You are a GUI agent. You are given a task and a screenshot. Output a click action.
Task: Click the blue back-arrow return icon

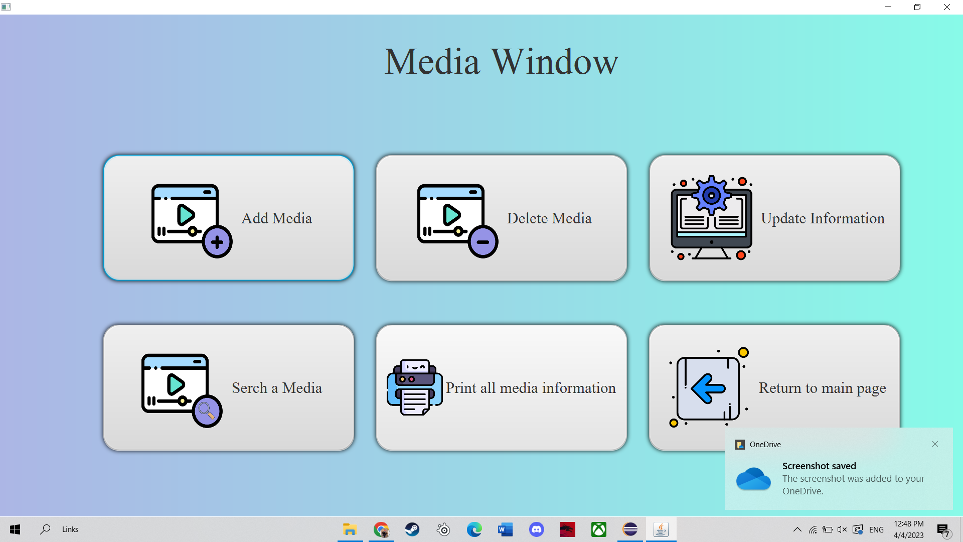click(709, 388)
